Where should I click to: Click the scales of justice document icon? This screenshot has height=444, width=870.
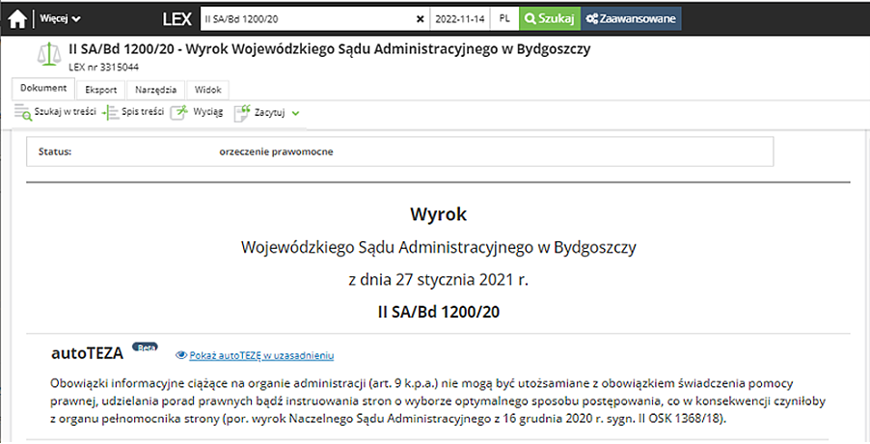[x=47, y=56]
